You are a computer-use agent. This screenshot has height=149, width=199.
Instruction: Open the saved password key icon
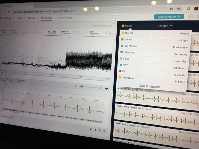click(x=171, y=9)
